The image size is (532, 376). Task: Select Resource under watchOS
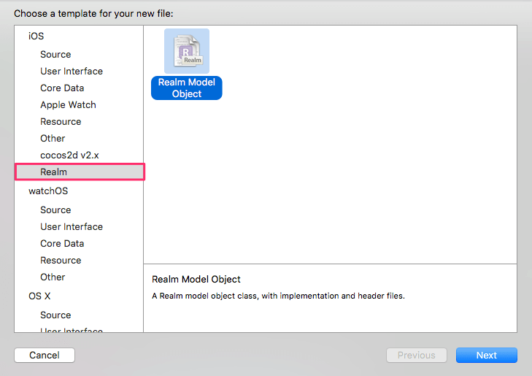pyautogui.click(x=61, y=260)
